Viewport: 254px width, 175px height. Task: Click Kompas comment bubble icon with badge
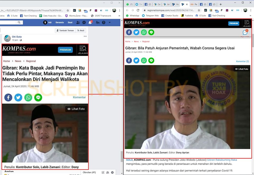pos(245,32)
